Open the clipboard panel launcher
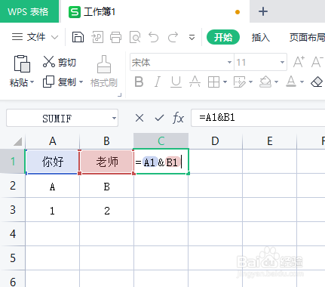 click(120, 95)
